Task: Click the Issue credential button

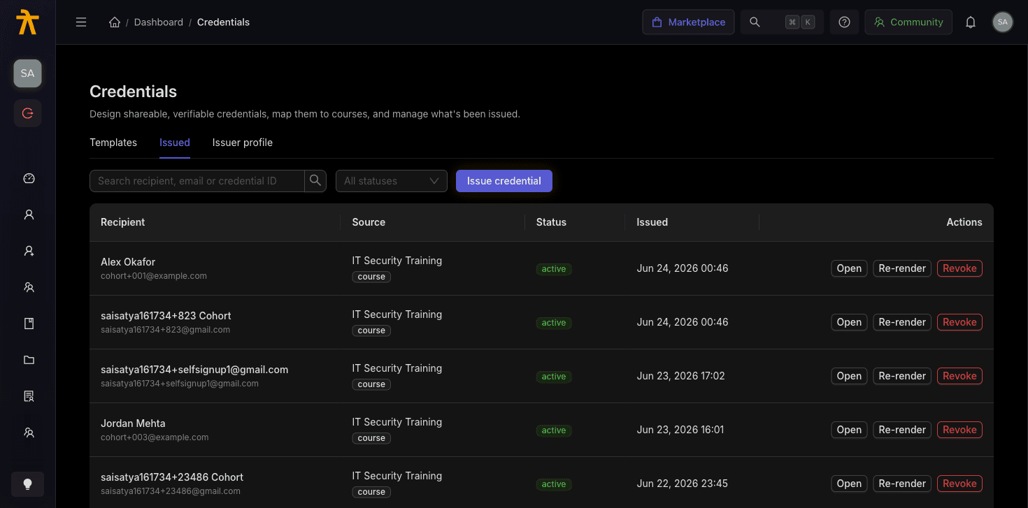Action: (504, 181)
